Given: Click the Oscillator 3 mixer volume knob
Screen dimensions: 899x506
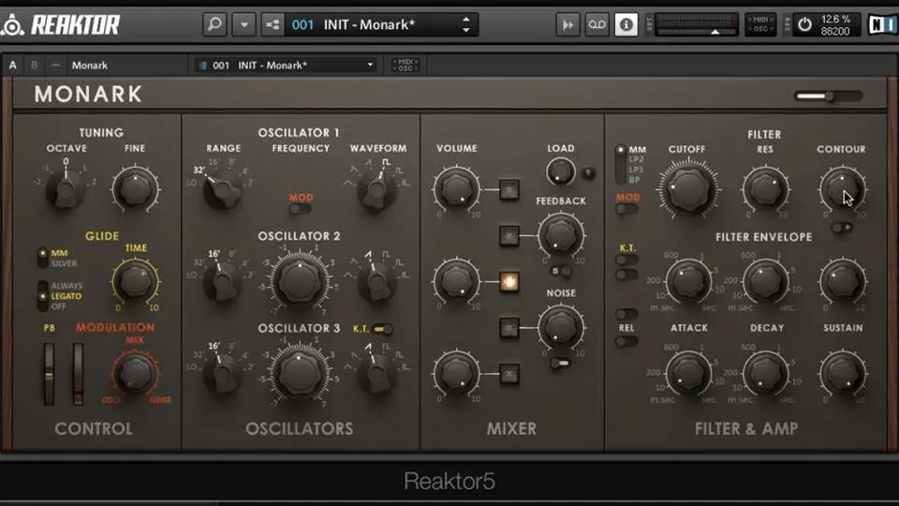Looking at the screenshot, I should click(x=456, y=374).
